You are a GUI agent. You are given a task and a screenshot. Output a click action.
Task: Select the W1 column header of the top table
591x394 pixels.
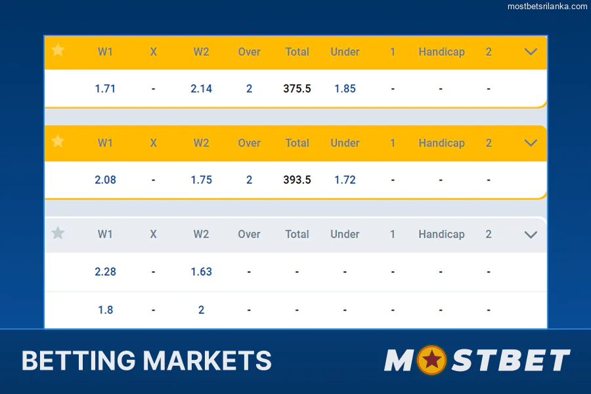point(105,51)
